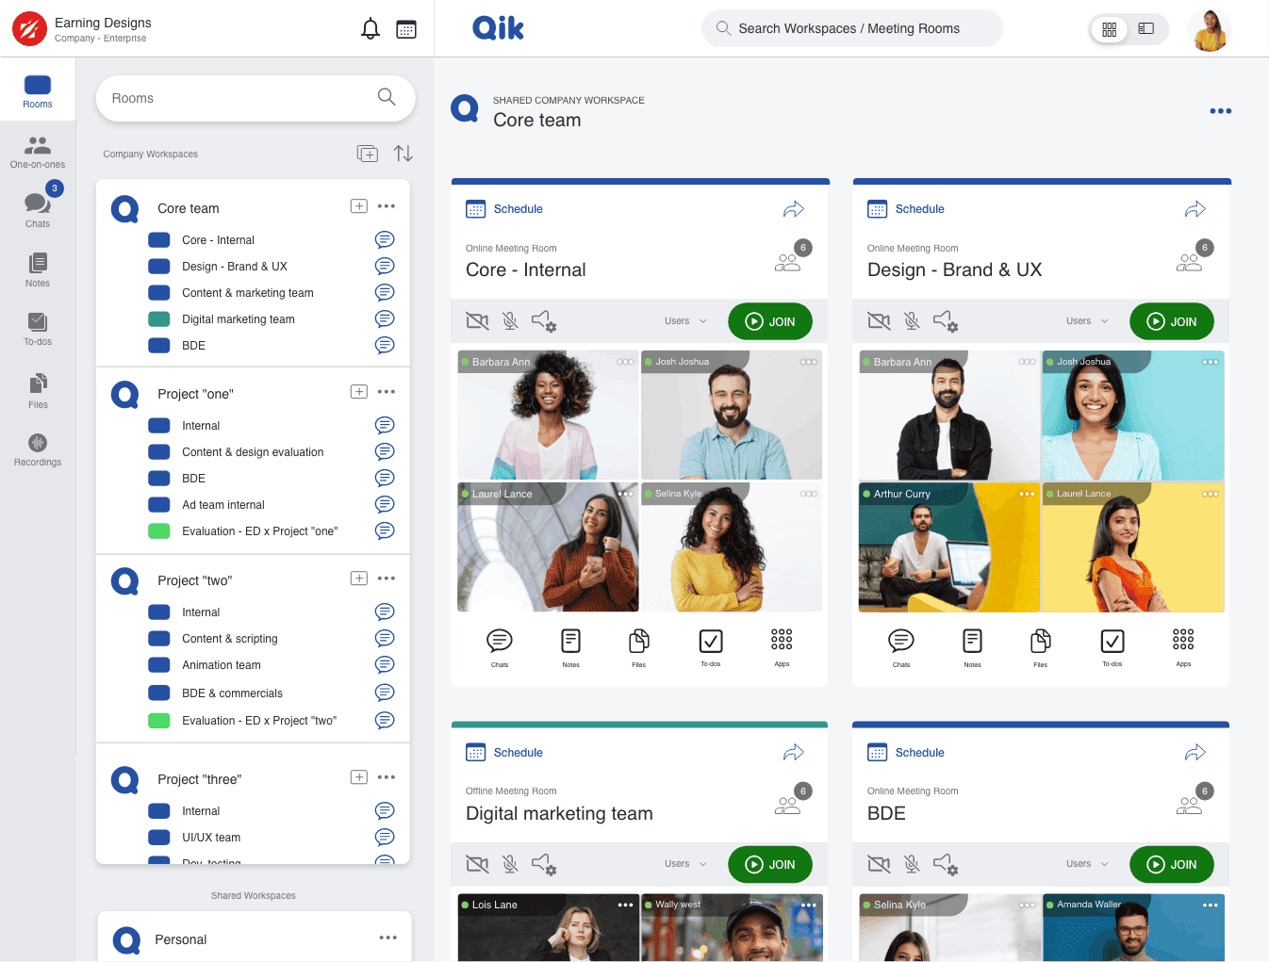Open Recordings in left sidebar
Screen dimensions: 1269x962
(x=38, y=449)
